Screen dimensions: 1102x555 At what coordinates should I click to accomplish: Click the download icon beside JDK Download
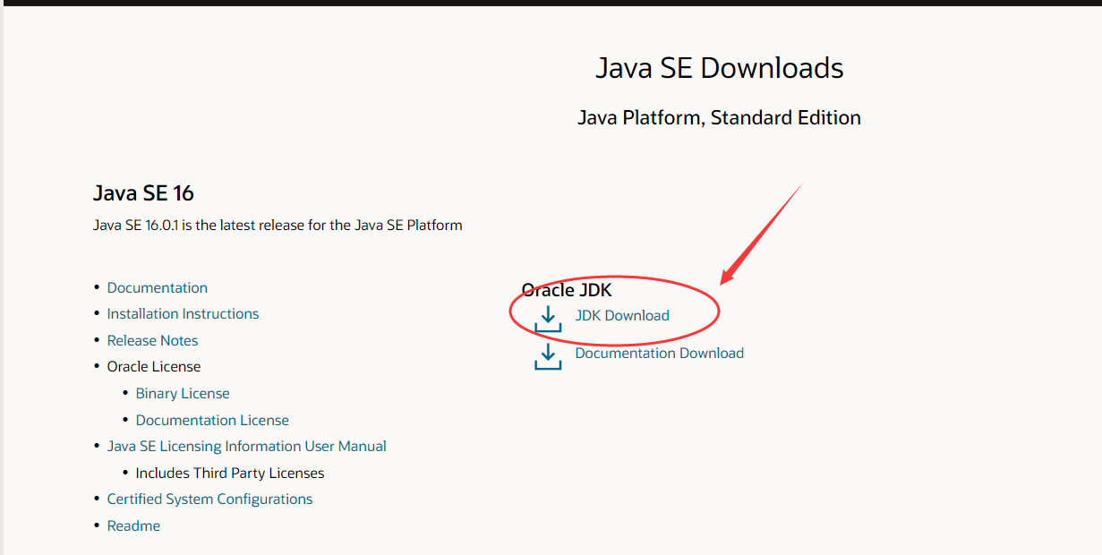[548, 319]
